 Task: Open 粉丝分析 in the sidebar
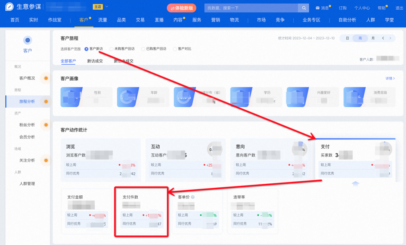click(x=27, y=125)
